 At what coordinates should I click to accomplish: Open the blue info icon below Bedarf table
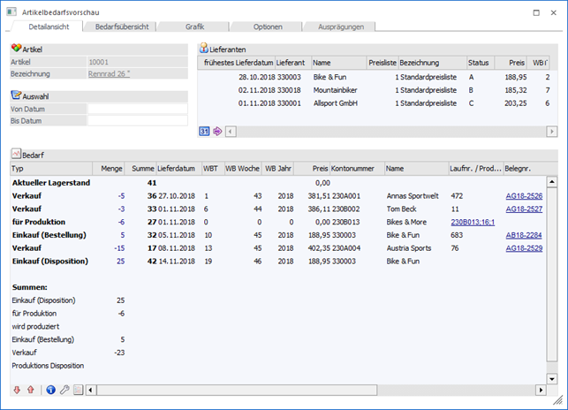pyautogui.click(x=50, y=390)
